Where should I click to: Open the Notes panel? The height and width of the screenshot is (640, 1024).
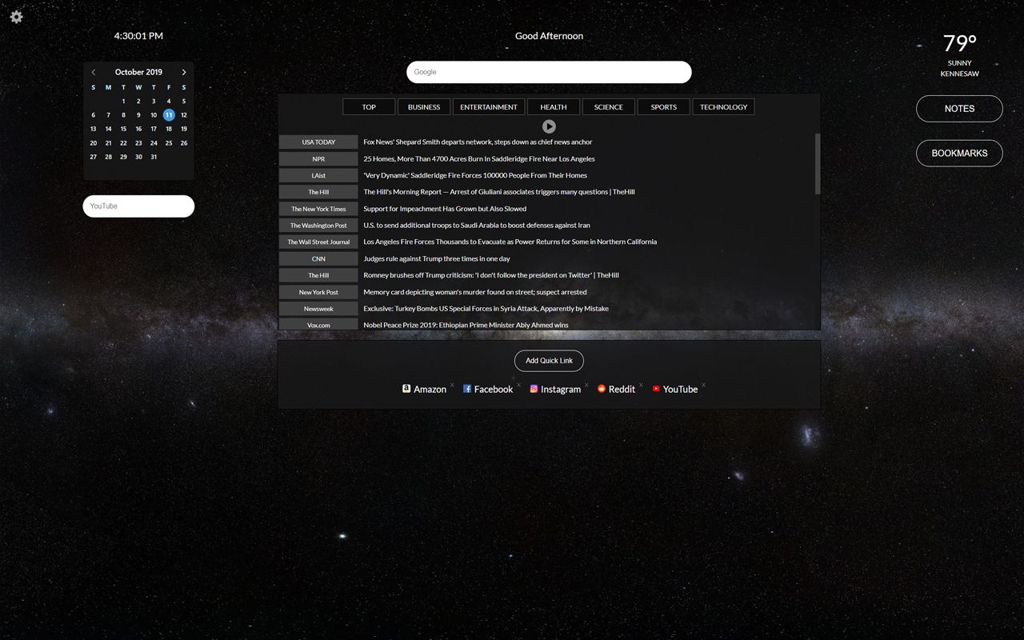point(959,108)
